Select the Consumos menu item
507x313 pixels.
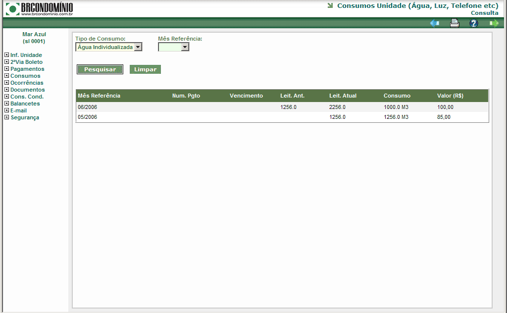click(26, 76)
